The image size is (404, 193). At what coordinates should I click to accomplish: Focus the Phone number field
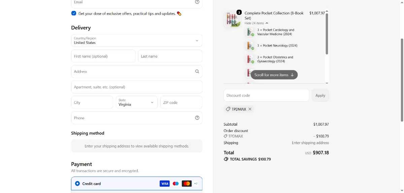(137, 118)
